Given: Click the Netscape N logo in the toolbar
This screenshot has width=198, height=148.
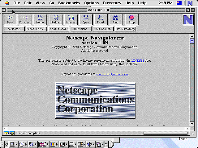Looking at the screenshot, I should (x=188, y=20).
